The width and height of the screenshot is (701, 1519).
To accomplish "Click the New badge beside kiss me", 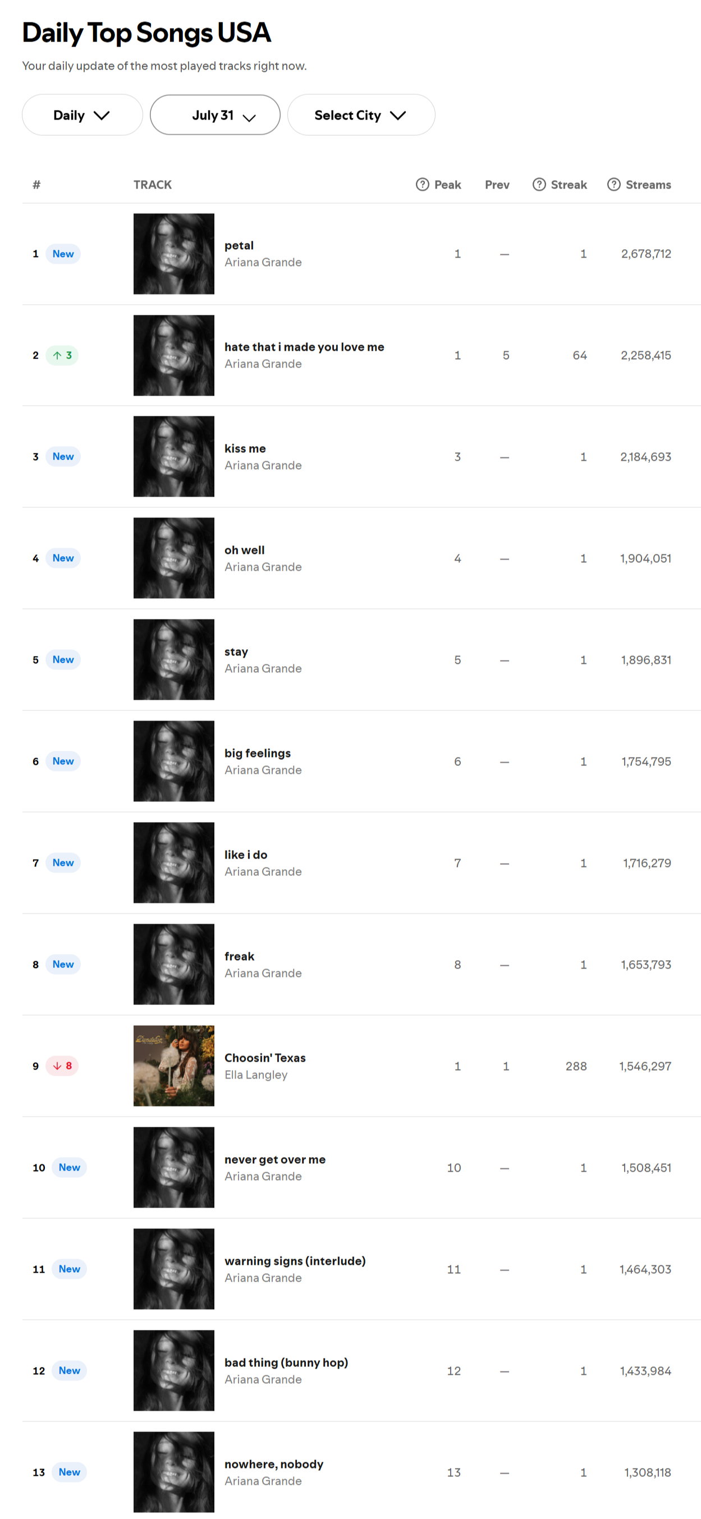I will 63,456.
